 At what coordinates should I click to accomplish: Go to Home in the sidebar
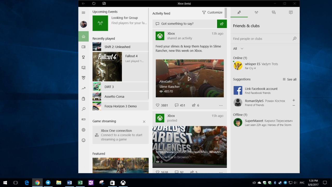84,36
